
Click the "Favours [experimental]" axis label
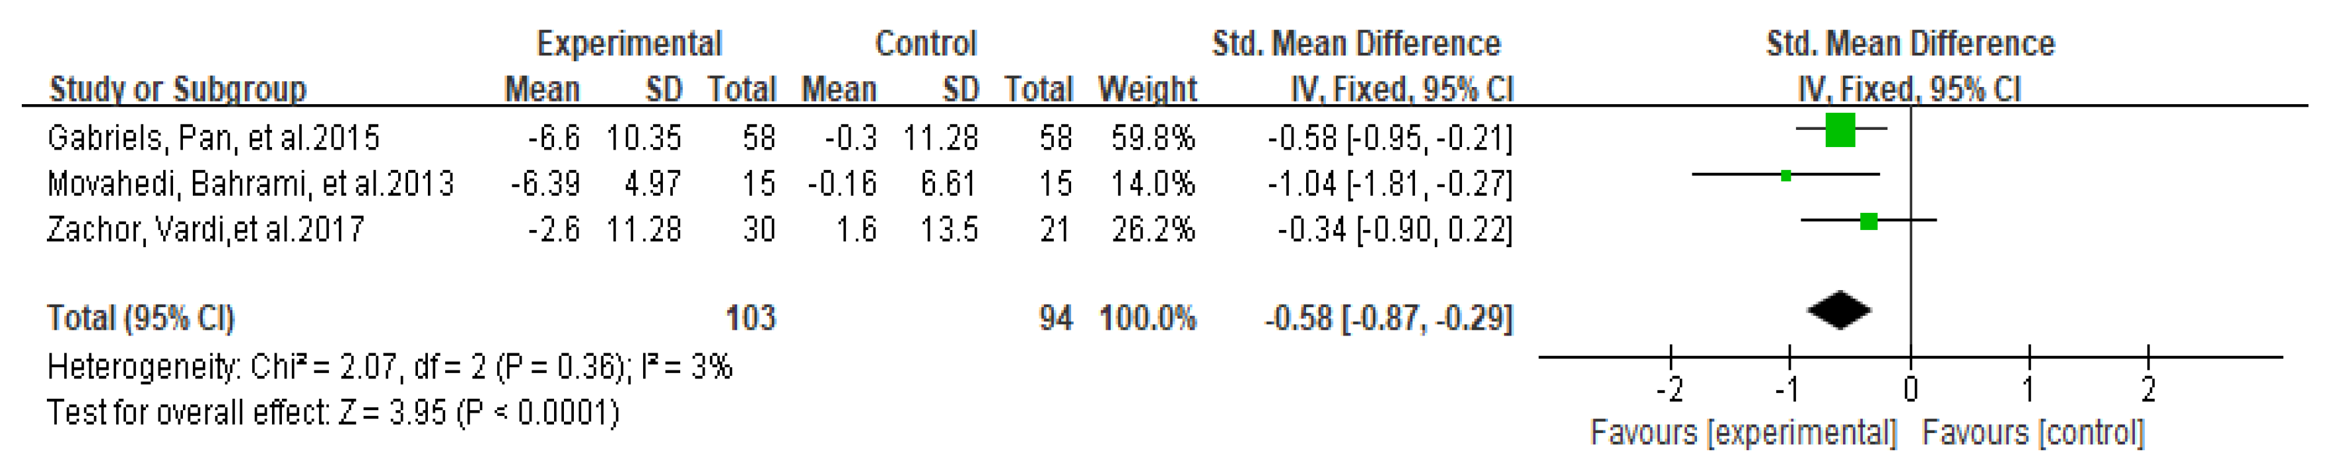(1743, 433)
